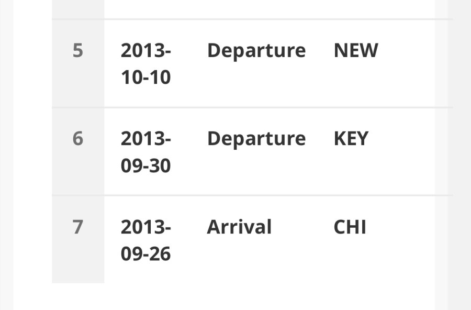Select the CHI code cell
Screen dimensions: 471x310
coord(350,227)
